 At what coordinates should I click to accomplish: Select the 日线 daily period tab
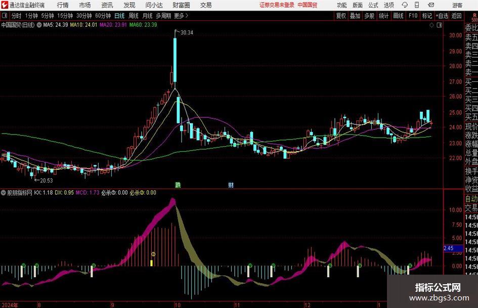(119, 16)
